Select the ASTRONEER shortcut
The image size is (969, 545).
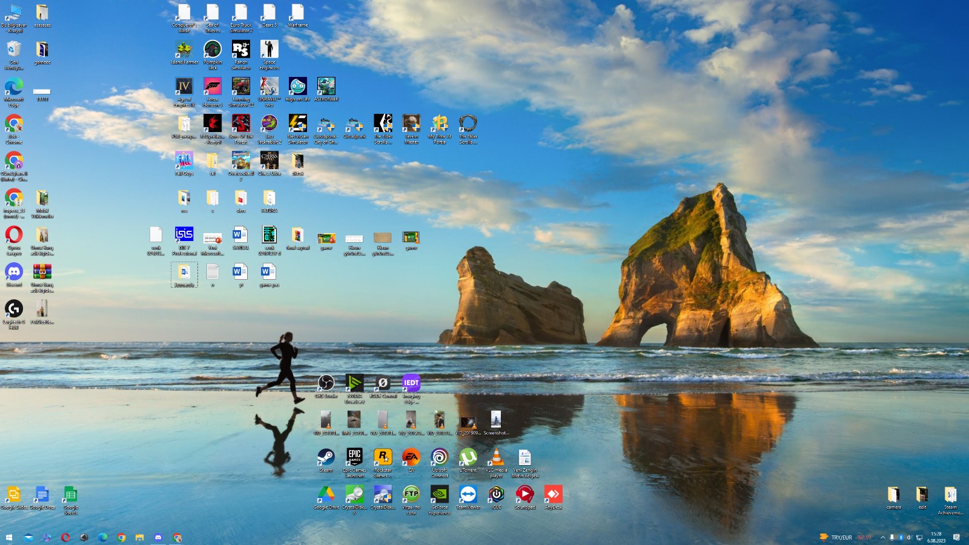[x=326, y=89]
